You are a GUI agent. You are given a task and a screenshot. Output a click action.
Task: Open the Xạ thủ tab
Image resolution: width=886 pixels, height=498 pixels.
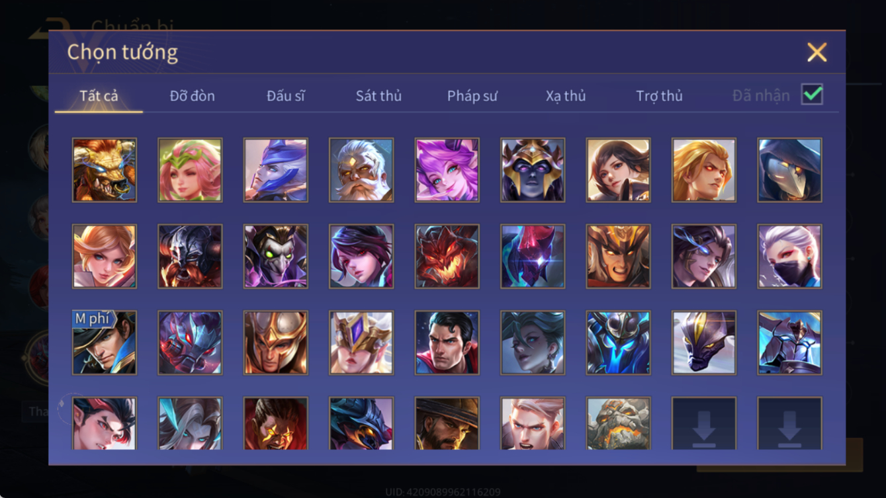(566, 96)
